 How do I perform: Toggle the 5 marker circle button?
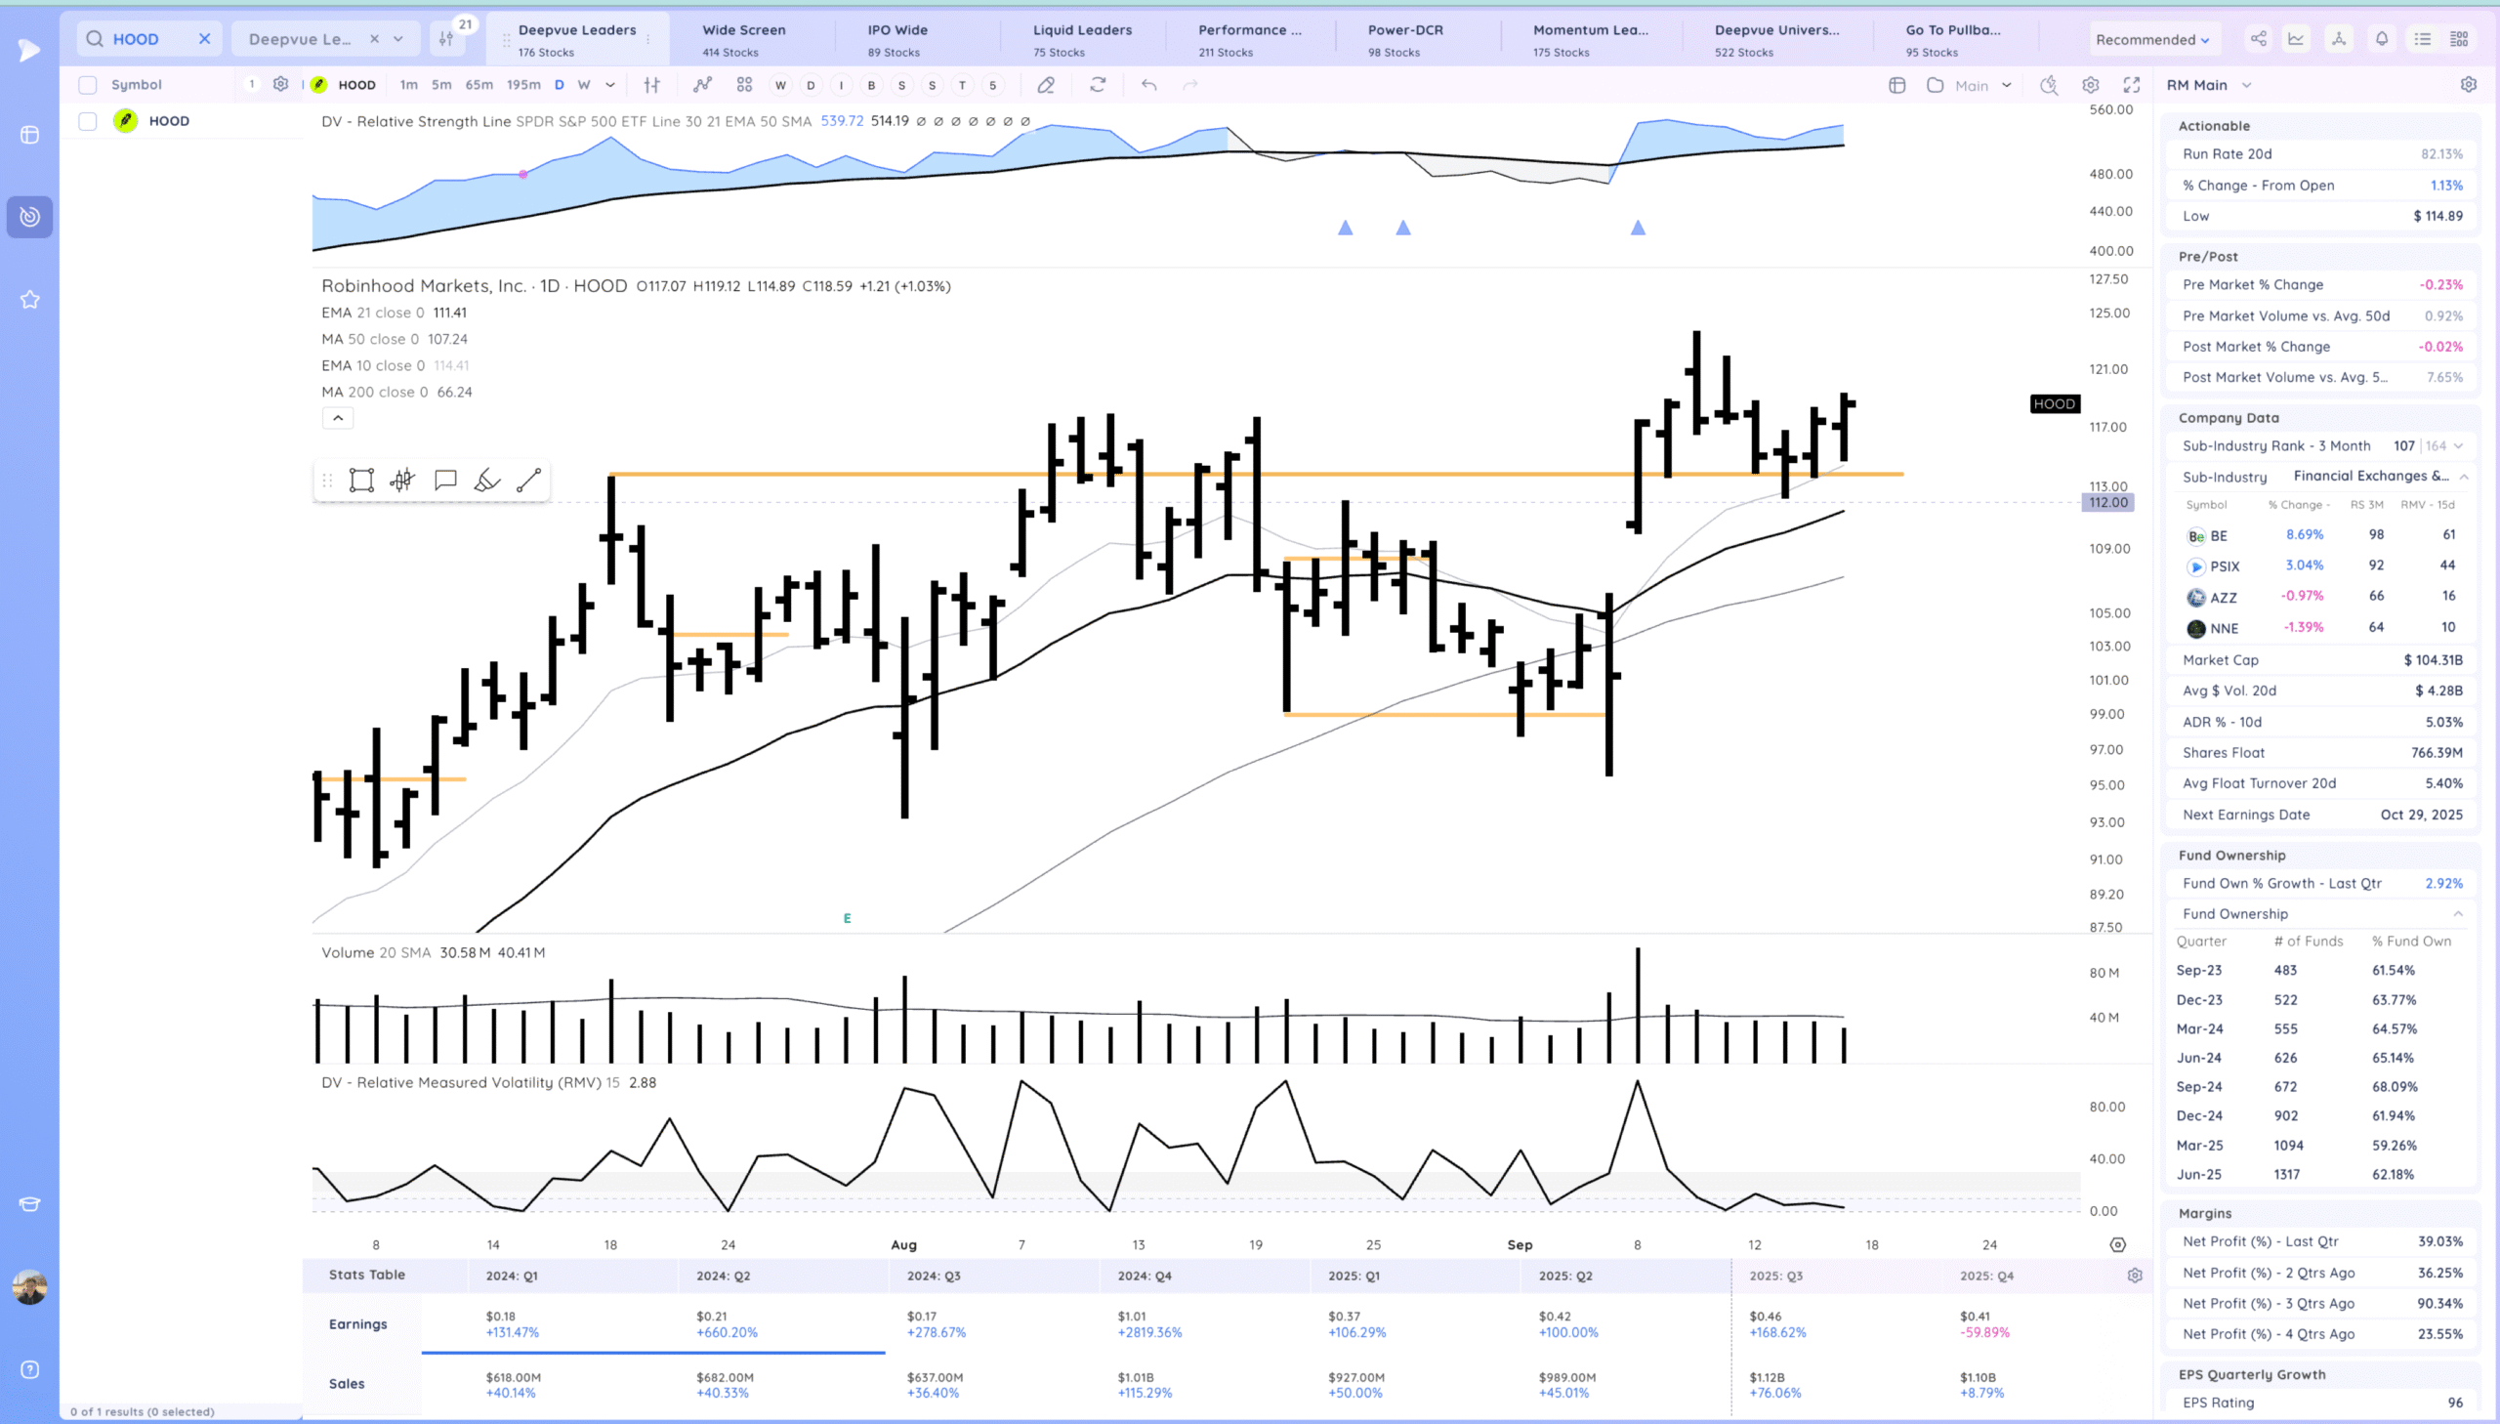pyautogui.click(x=992, y=85)
